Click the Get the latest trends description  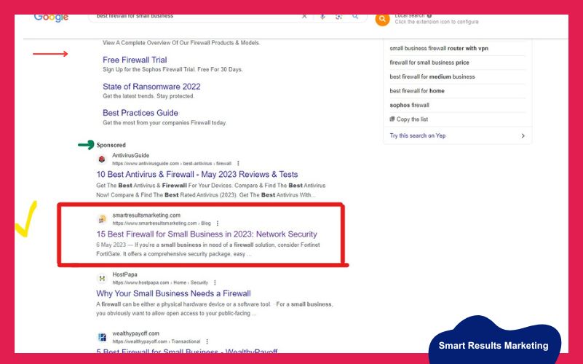[x=148, y=96]
